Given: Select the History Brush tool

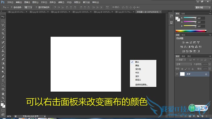Looking at the screenshot, I should click(3, 55).
